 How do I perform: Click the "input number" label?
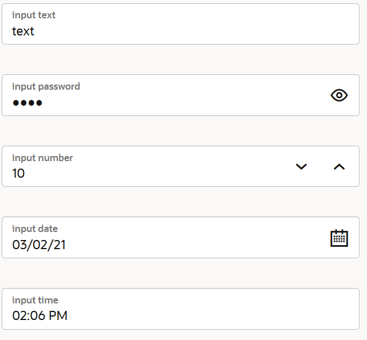[42, 158]
